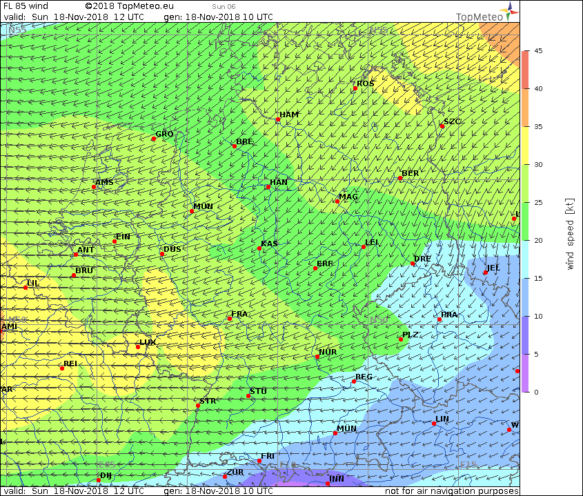583x496 pixels.
Task: Pick the Amsterdam (AMS) city marker
Action: pyautogui.click(x=94, y=187)
